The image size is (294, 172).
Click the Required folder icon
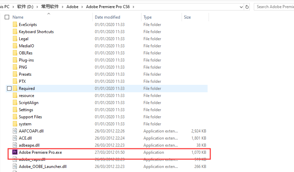[x=15, y=89]
